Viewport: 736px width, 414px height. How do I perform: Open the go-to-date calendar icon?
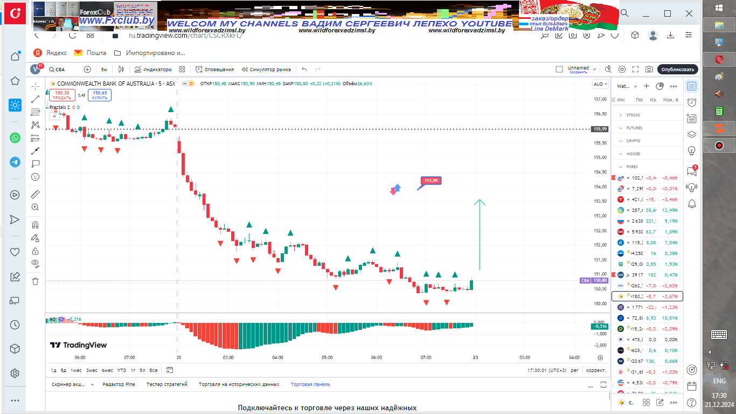coord(169,370)
